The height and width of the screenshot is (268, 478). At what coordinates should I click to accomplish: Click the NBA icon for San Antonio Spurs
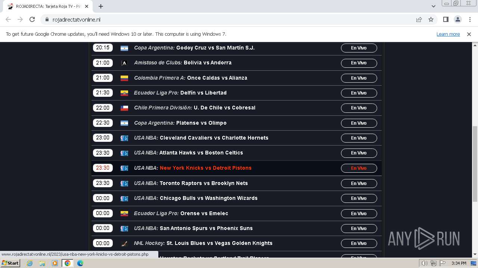(124, 229)
